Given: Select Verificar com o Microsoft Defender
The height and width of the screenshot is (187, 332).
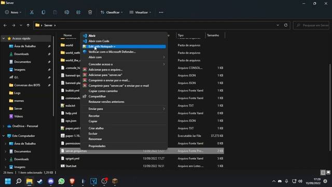Looking at the screenshot, I should click(124, 52).
